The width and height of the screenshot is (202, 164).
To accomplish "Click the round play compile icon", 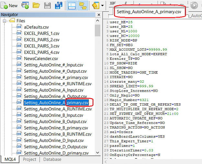I will (194, 5).
